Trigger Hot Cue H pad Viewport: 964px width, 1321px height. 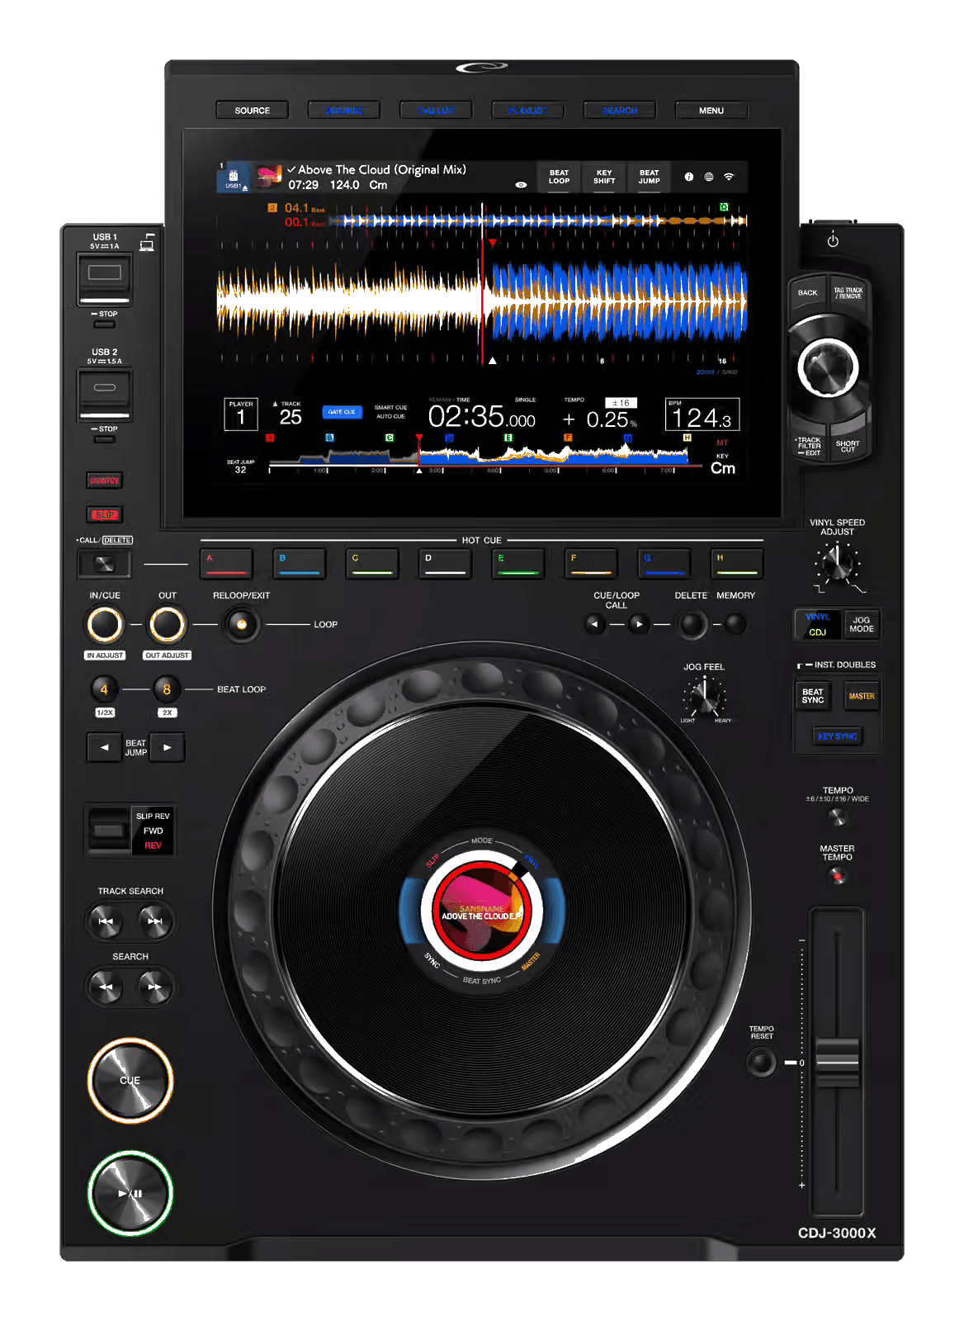pyautogui.click(x=737, y=564)
